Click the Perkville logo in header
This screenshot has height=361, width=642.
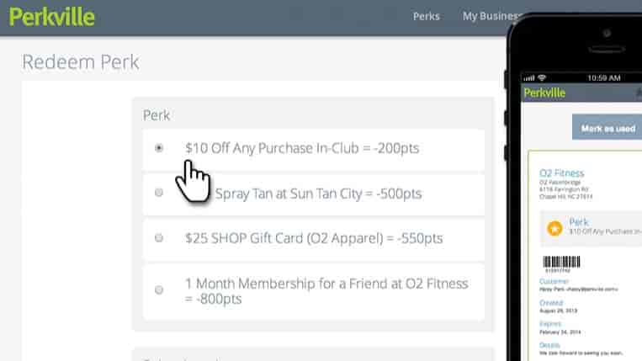[51, 17]
